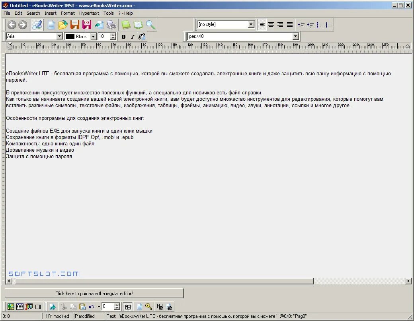Align text to the left
This screenshot has width=414, height=321.
click(262, 25)
